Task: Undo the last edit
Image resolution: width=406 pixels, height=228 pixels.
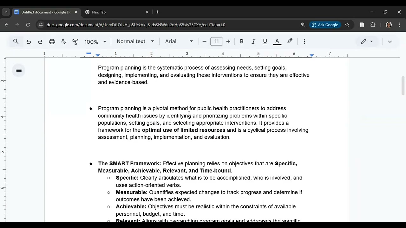Action: (x=29, y=41)
